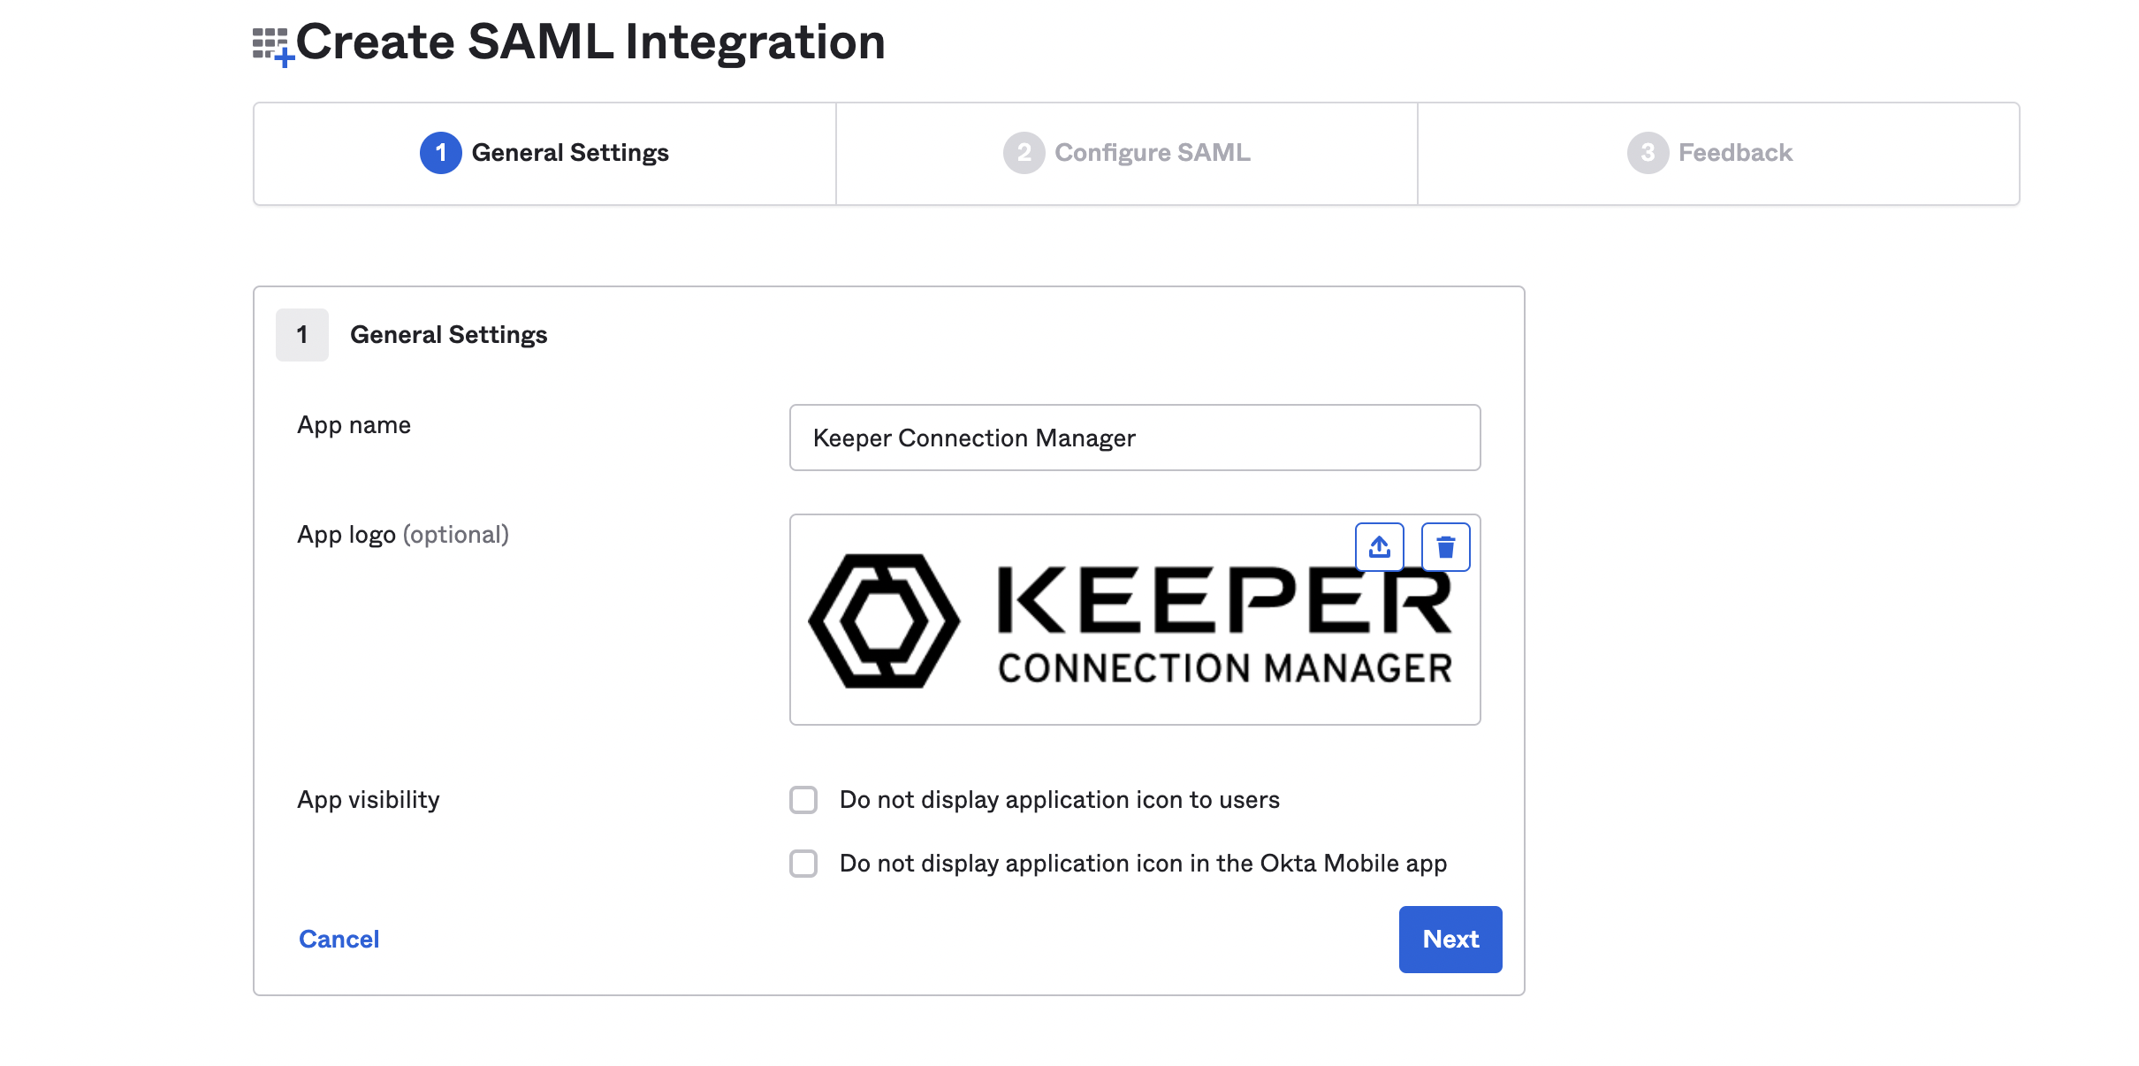Click the app grid plus icon beside title
The width and height of the screenshot is (2139, 1066).
[x=271, y=46]
